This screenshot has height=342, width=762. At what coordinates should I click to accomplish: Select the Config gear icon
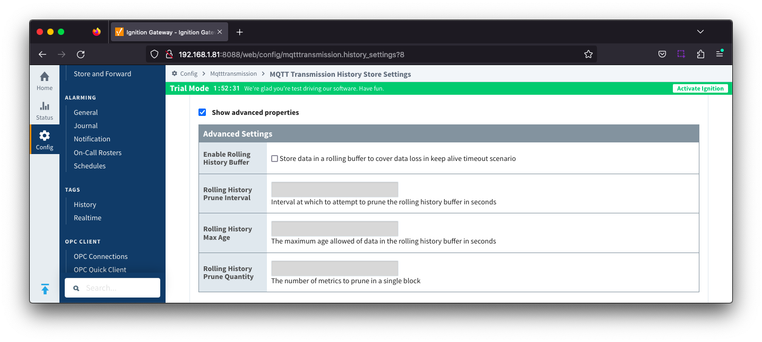(x=45, y=136)
